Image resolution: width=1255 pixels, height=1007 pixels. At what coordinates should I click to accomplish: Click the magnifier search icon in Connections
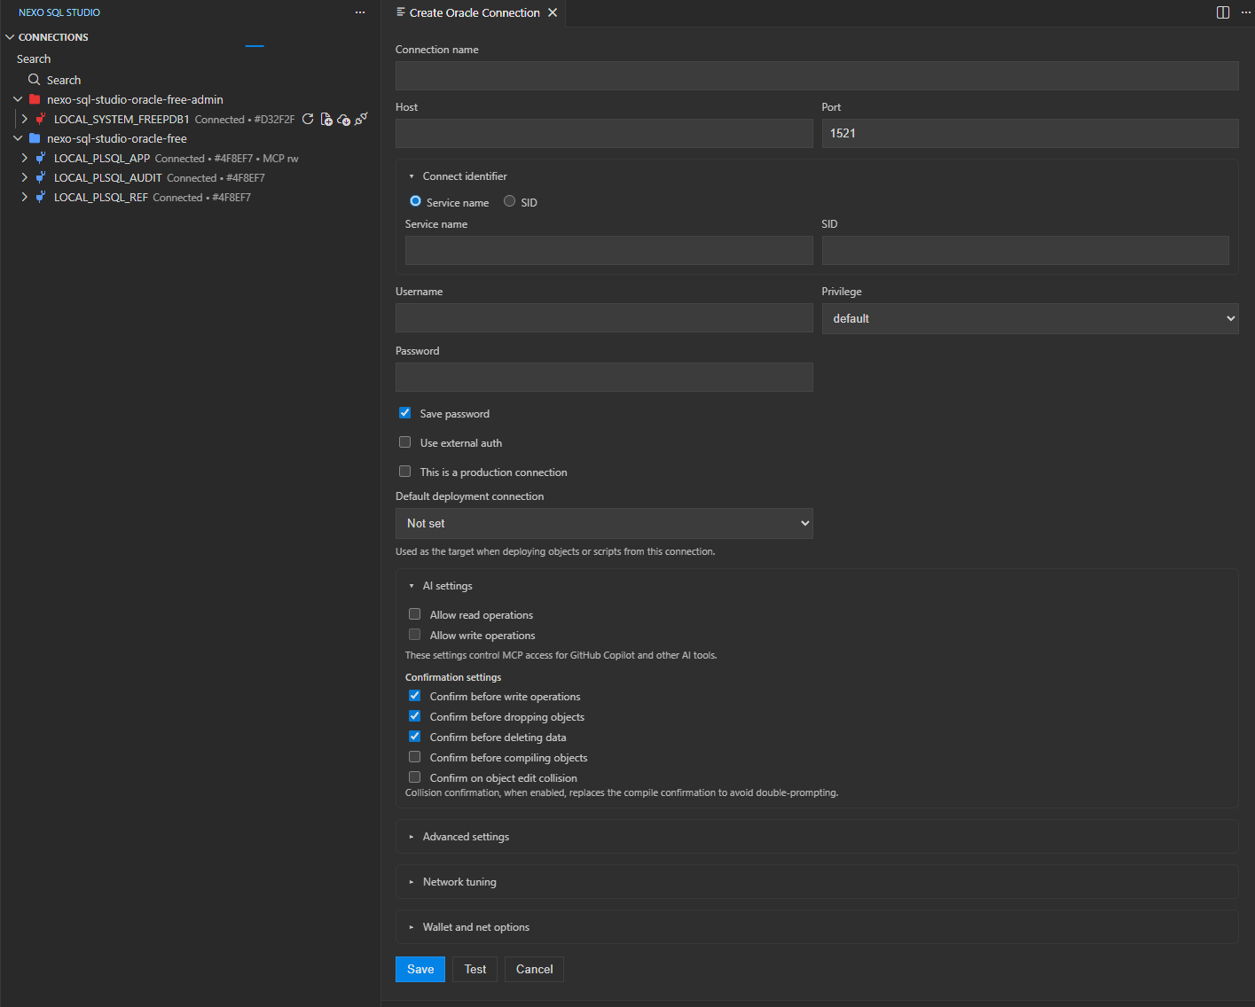click(35, 80)
